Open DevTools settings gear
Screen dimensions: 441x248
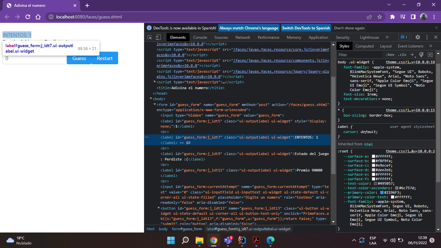tap(418, 37)
